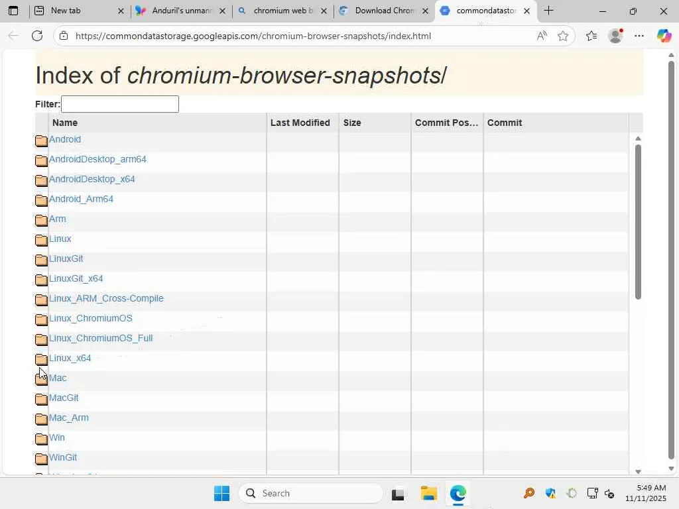Focus the Filter text box

point(120,104)
